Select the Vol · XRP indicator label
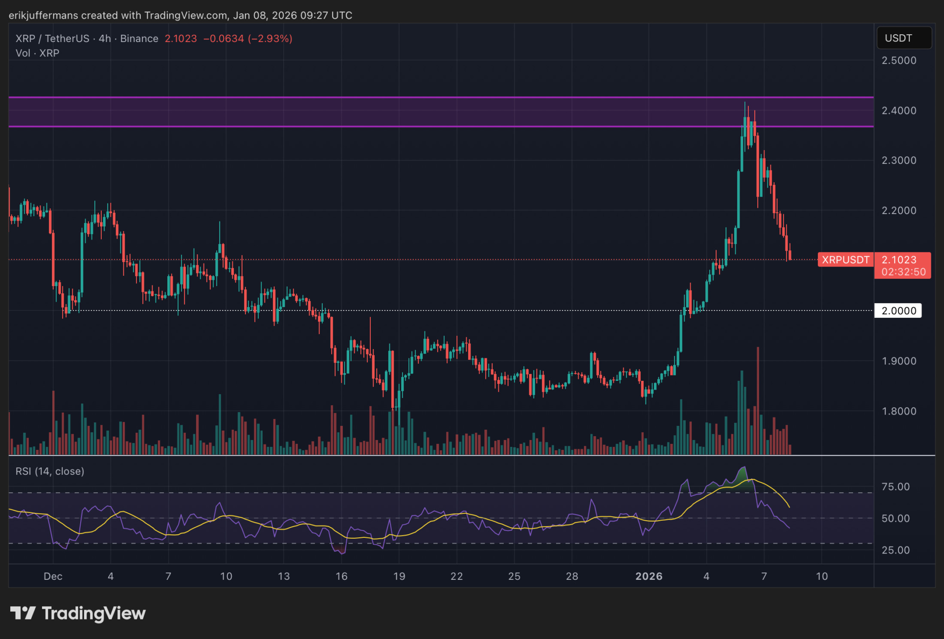Screen dimensions: 944x639 coord(37,53)
